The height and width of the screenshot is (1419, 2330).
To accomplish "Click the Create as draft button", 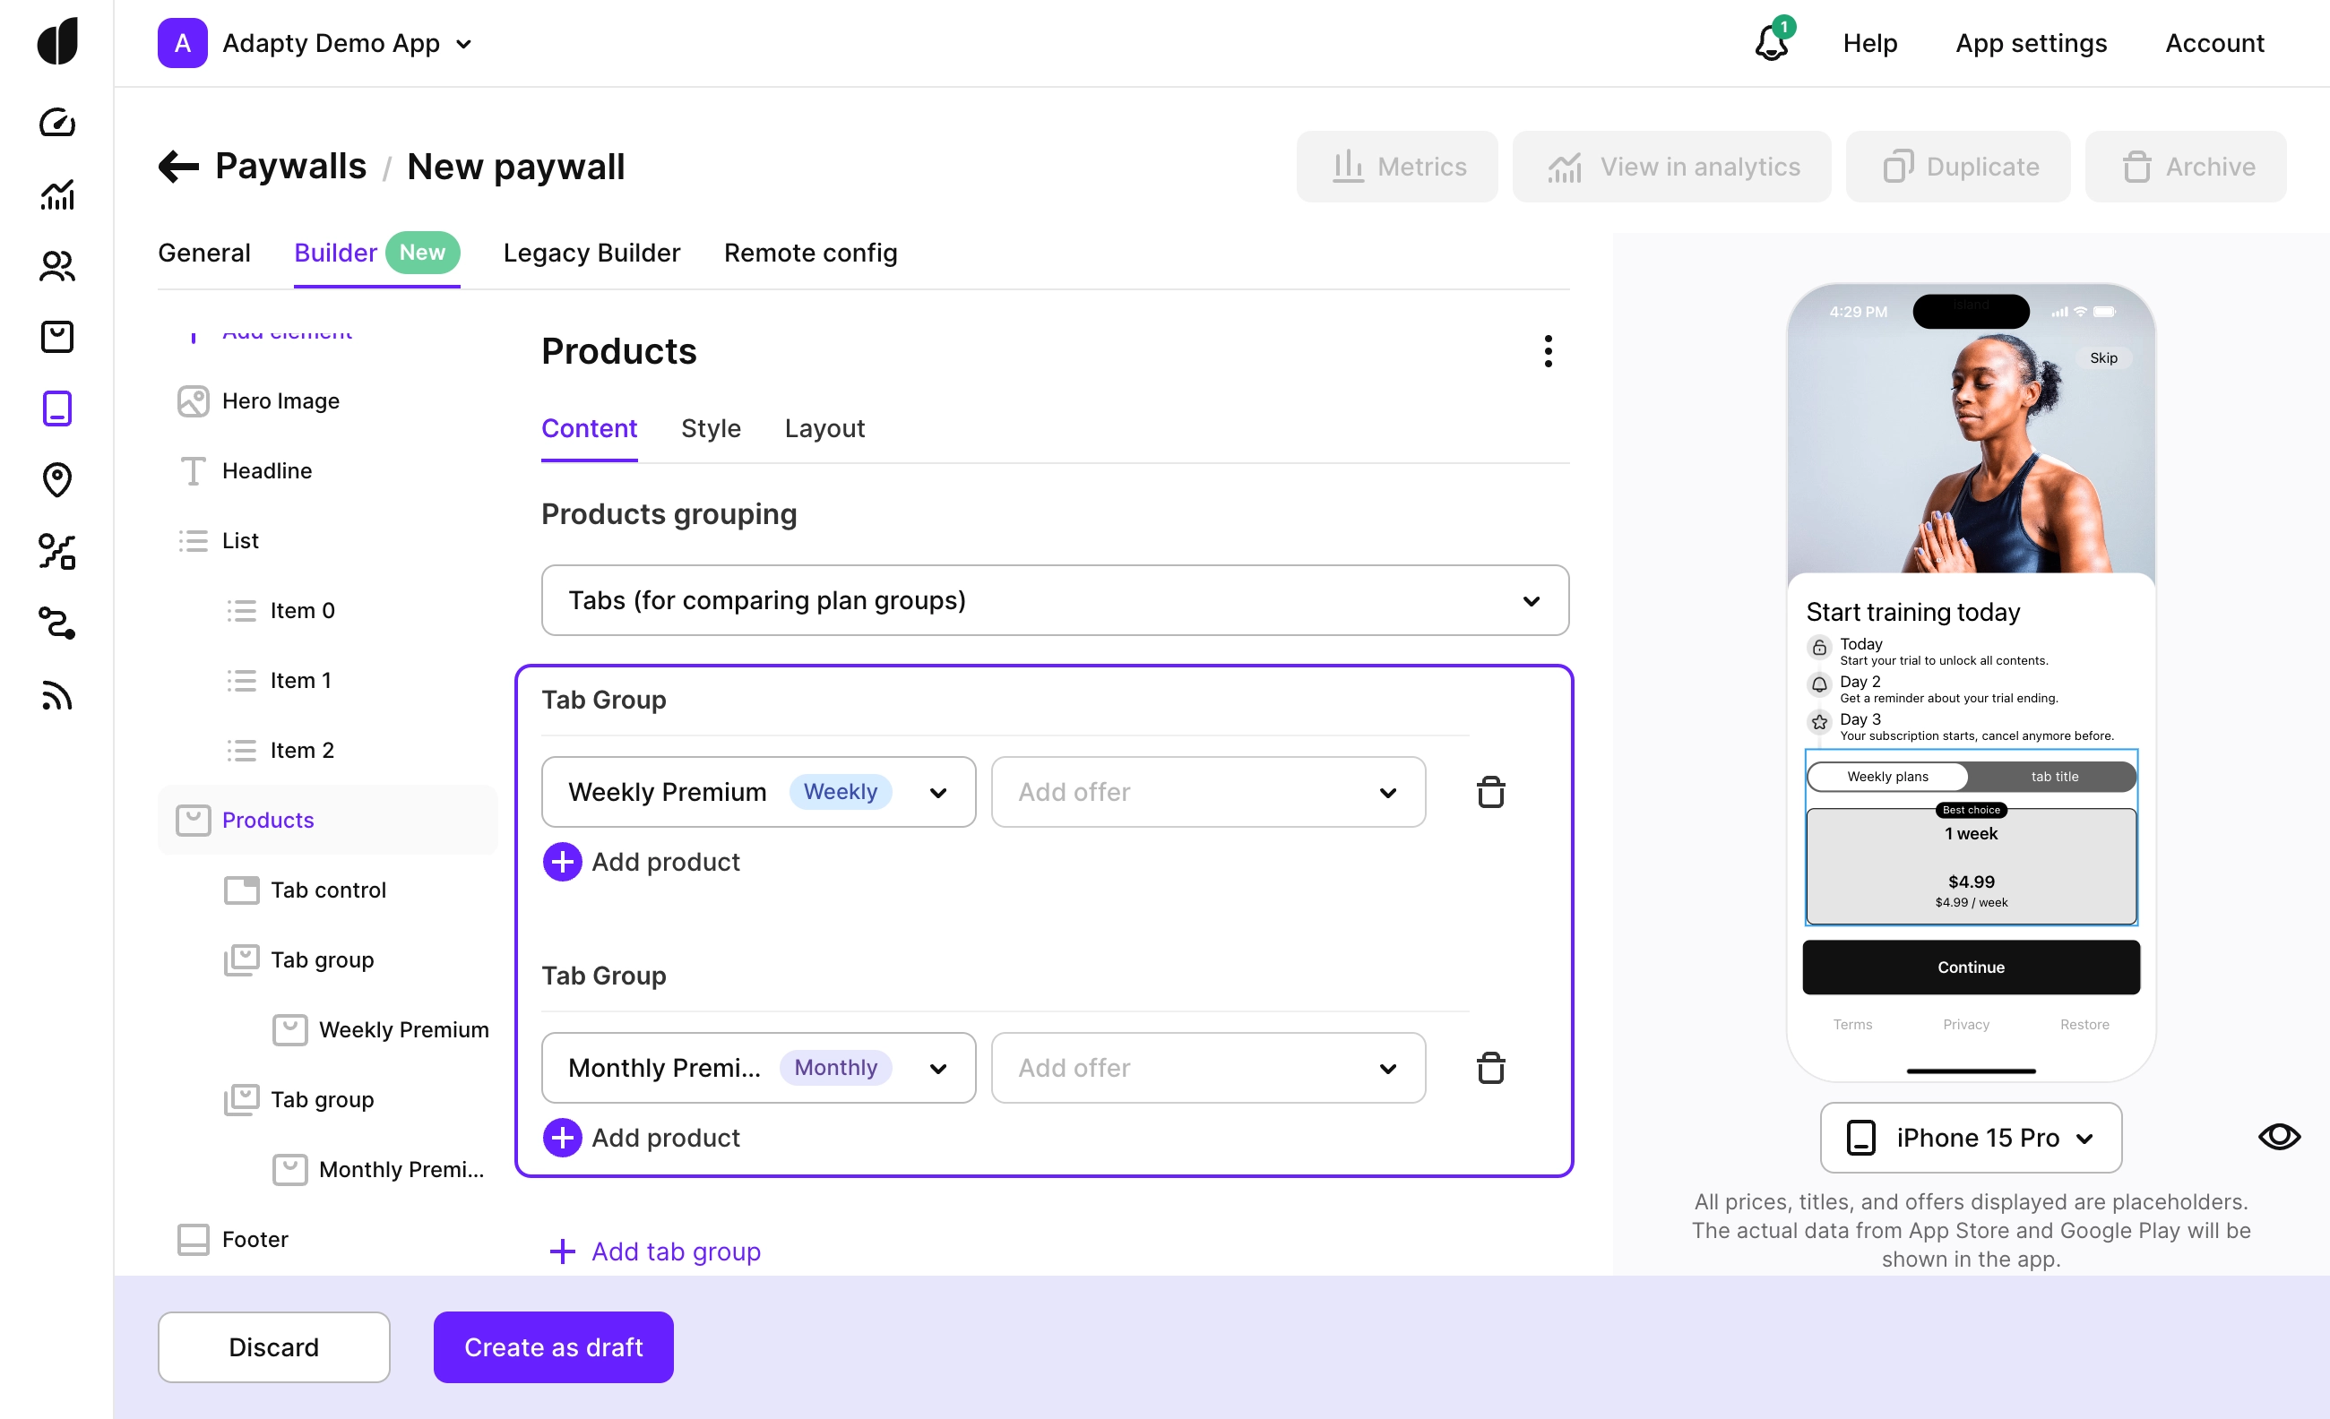I will click(553, 1347).
